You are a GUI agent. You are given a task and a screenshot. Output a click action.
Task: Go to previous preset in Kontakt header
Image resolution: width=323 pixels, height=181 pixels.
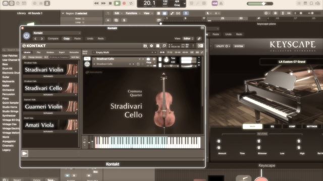point(35,39)
